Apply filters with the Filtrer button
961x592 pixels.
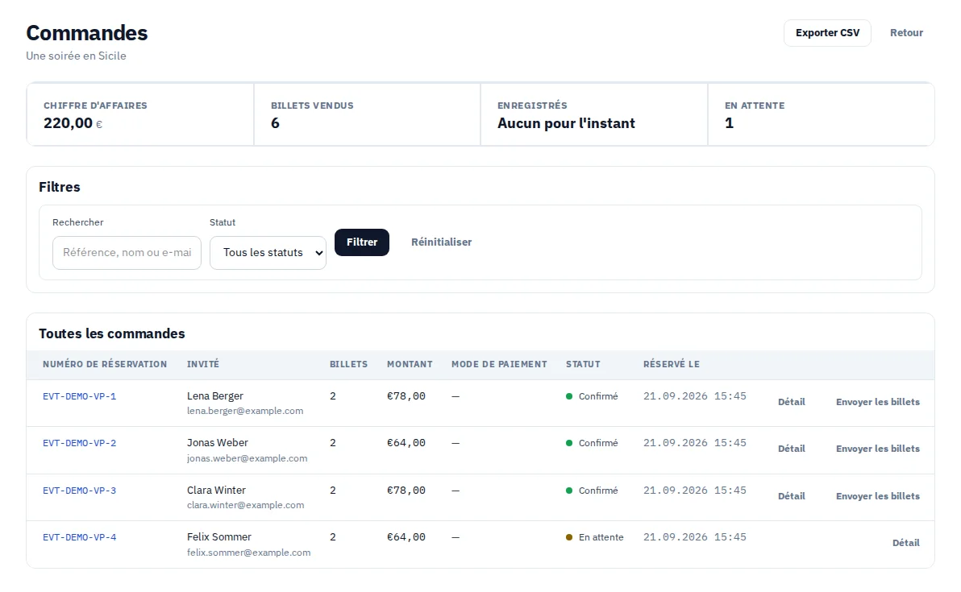click(x=362, y=242)
